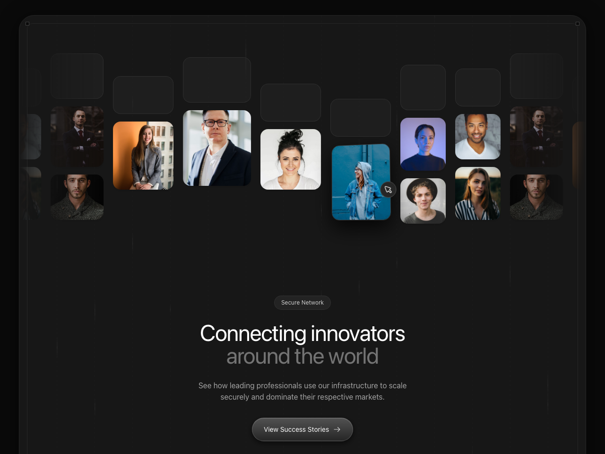Click the cursor icon on the blue photo
Viewport: 605px width, 454px height.
pyautogui.click(x=388, y=190)
